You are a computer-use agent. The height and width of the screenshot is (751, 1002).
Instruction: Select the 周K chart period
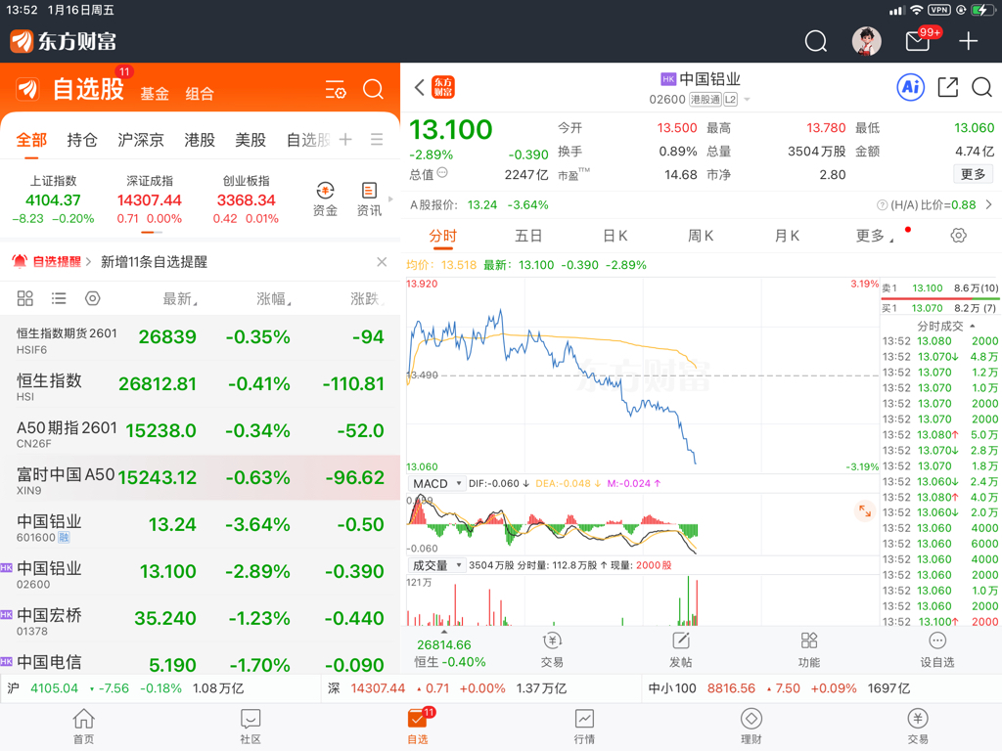coord(701,236)
